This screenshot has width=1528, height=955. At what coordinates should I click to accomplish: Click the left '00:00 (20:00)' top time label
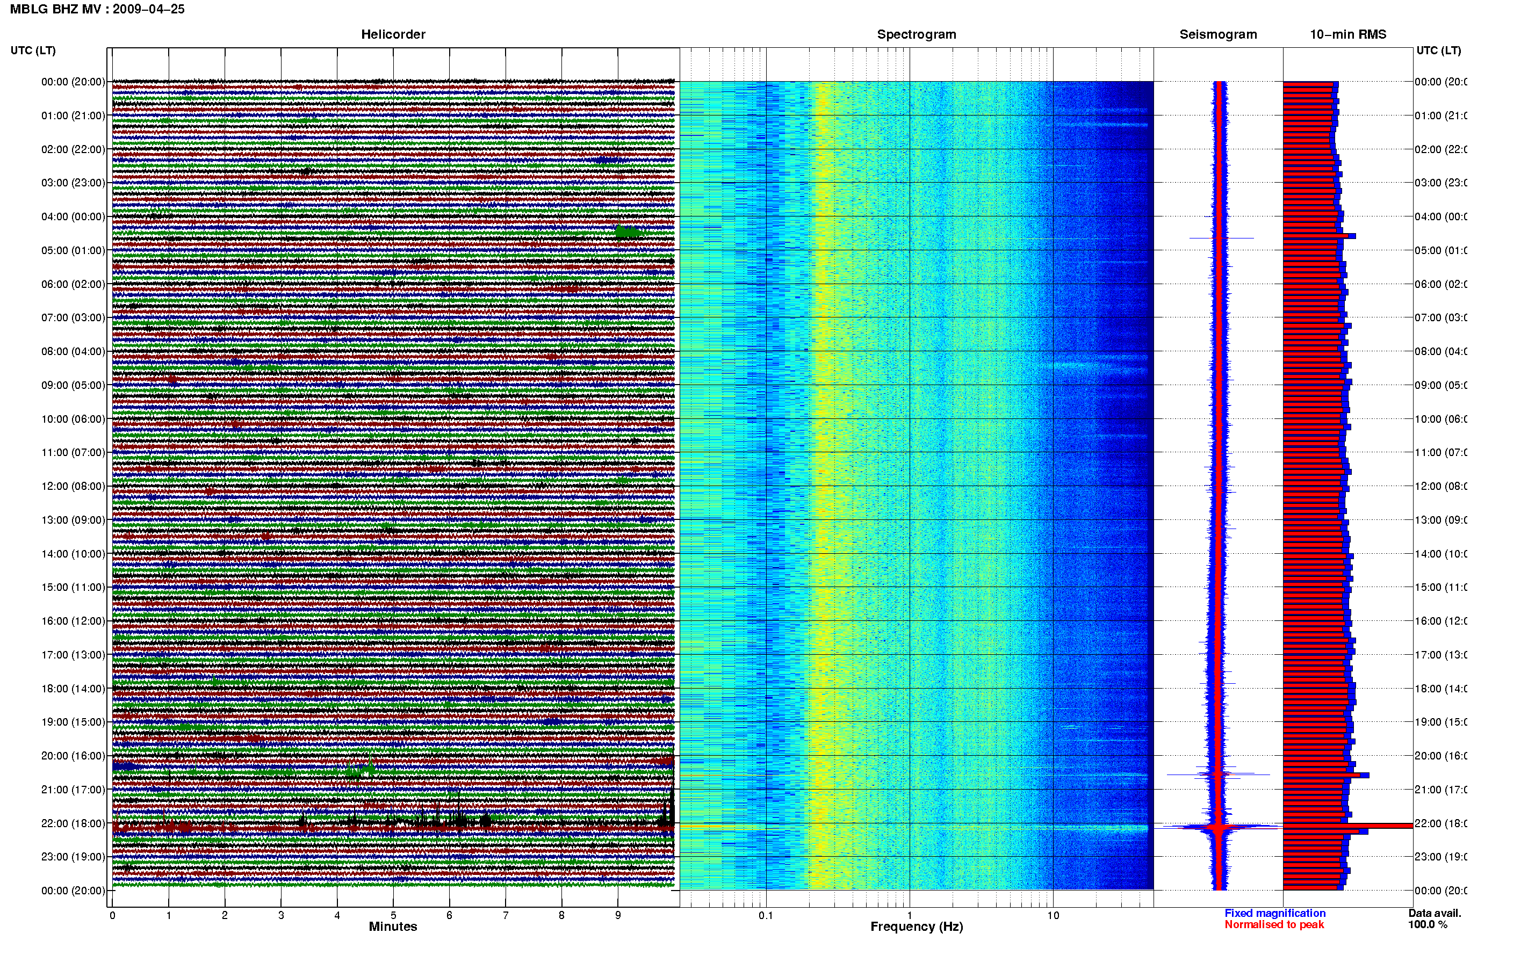tap(73, 82)
